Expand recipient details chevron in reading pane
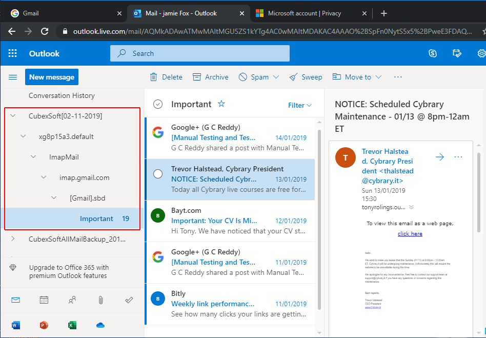 coord(411,207)
